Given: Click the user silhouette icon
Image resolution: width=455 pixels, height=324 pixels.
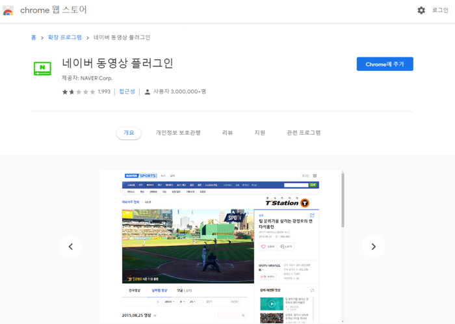Looking at the screenshot, I should tap(148, 92).
